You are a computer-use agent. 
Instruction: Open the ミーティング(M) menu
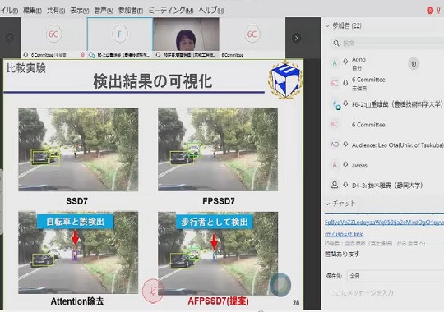tap(171, 11)
